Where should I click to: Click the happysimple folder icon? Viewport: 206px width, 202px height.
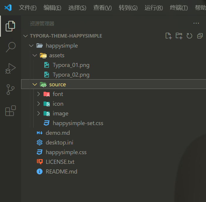[40, 46]
